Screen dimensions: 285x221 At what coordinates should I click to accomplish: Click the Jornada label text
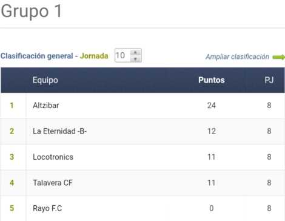pos(94,56)
